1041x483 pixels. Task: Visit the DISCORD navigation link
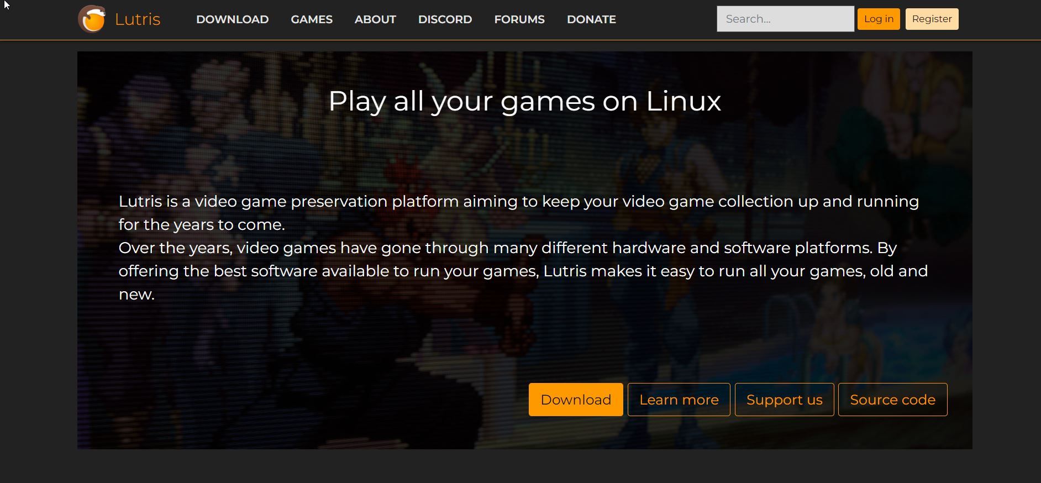(445, 19)
